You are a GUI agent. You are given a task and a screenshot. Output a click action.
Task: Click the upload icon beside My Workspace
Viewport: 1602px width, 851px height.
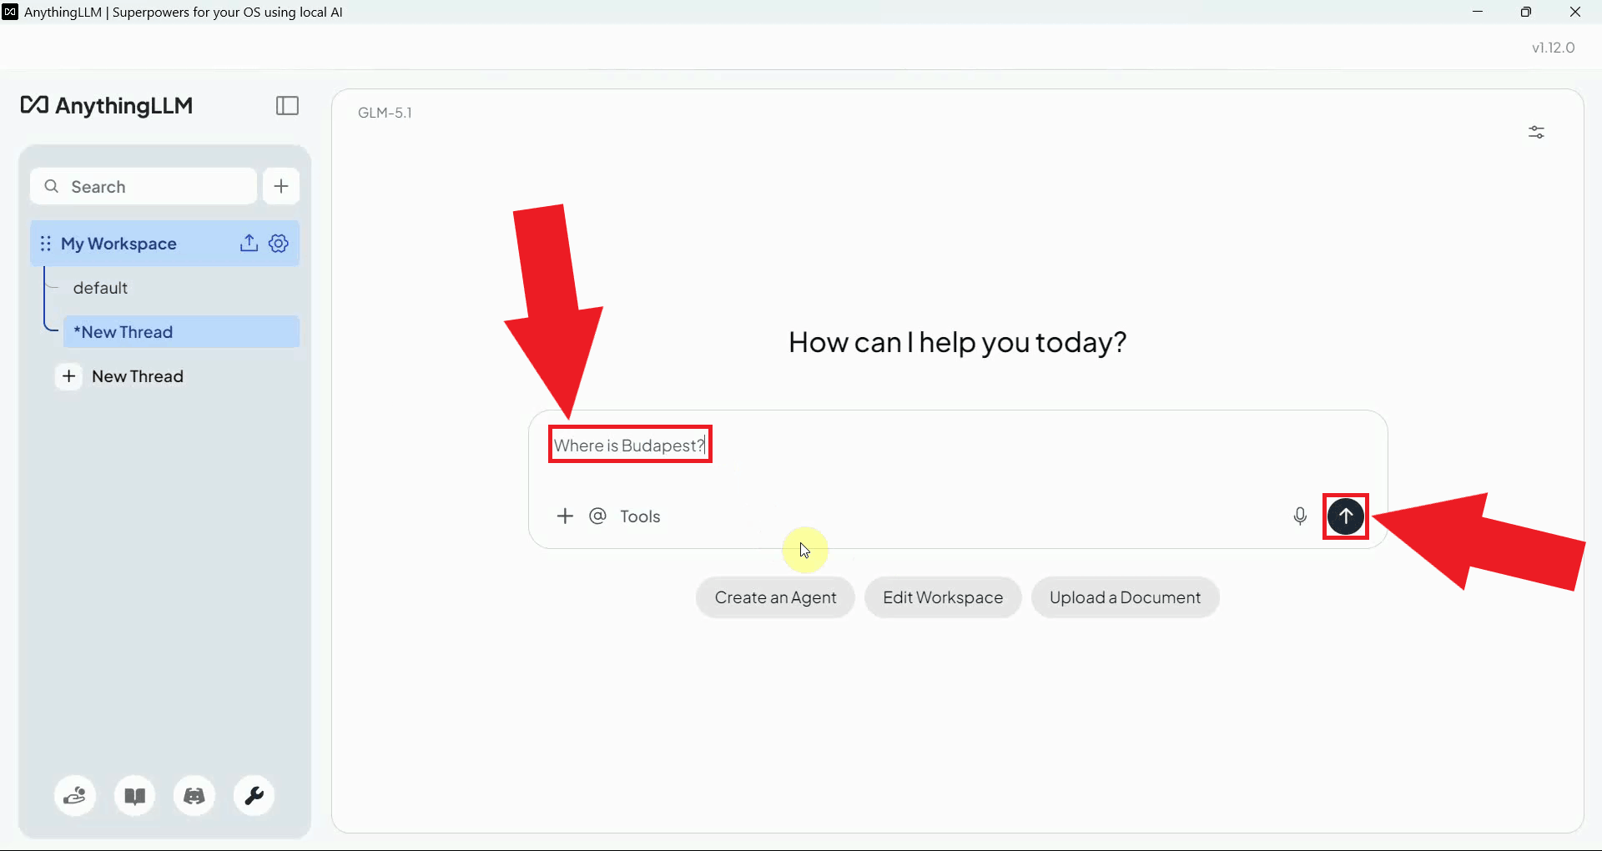click(249, 243)
